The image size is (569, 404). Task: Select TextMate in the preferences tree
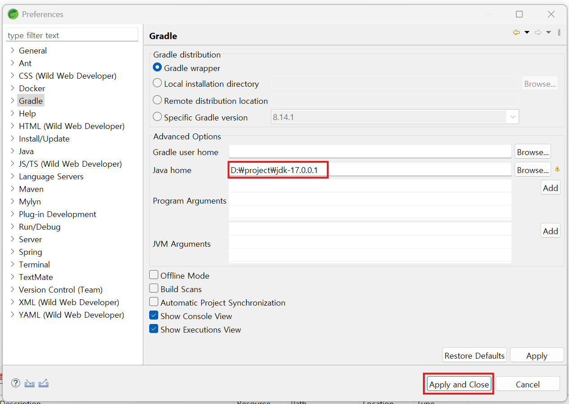(36, 277)
